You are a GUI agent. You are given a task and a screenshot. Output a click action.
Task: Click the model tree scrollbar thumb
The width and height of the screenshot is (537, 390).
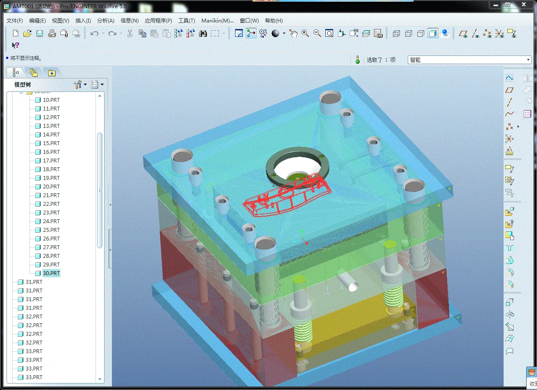click(x=100, y=190)
